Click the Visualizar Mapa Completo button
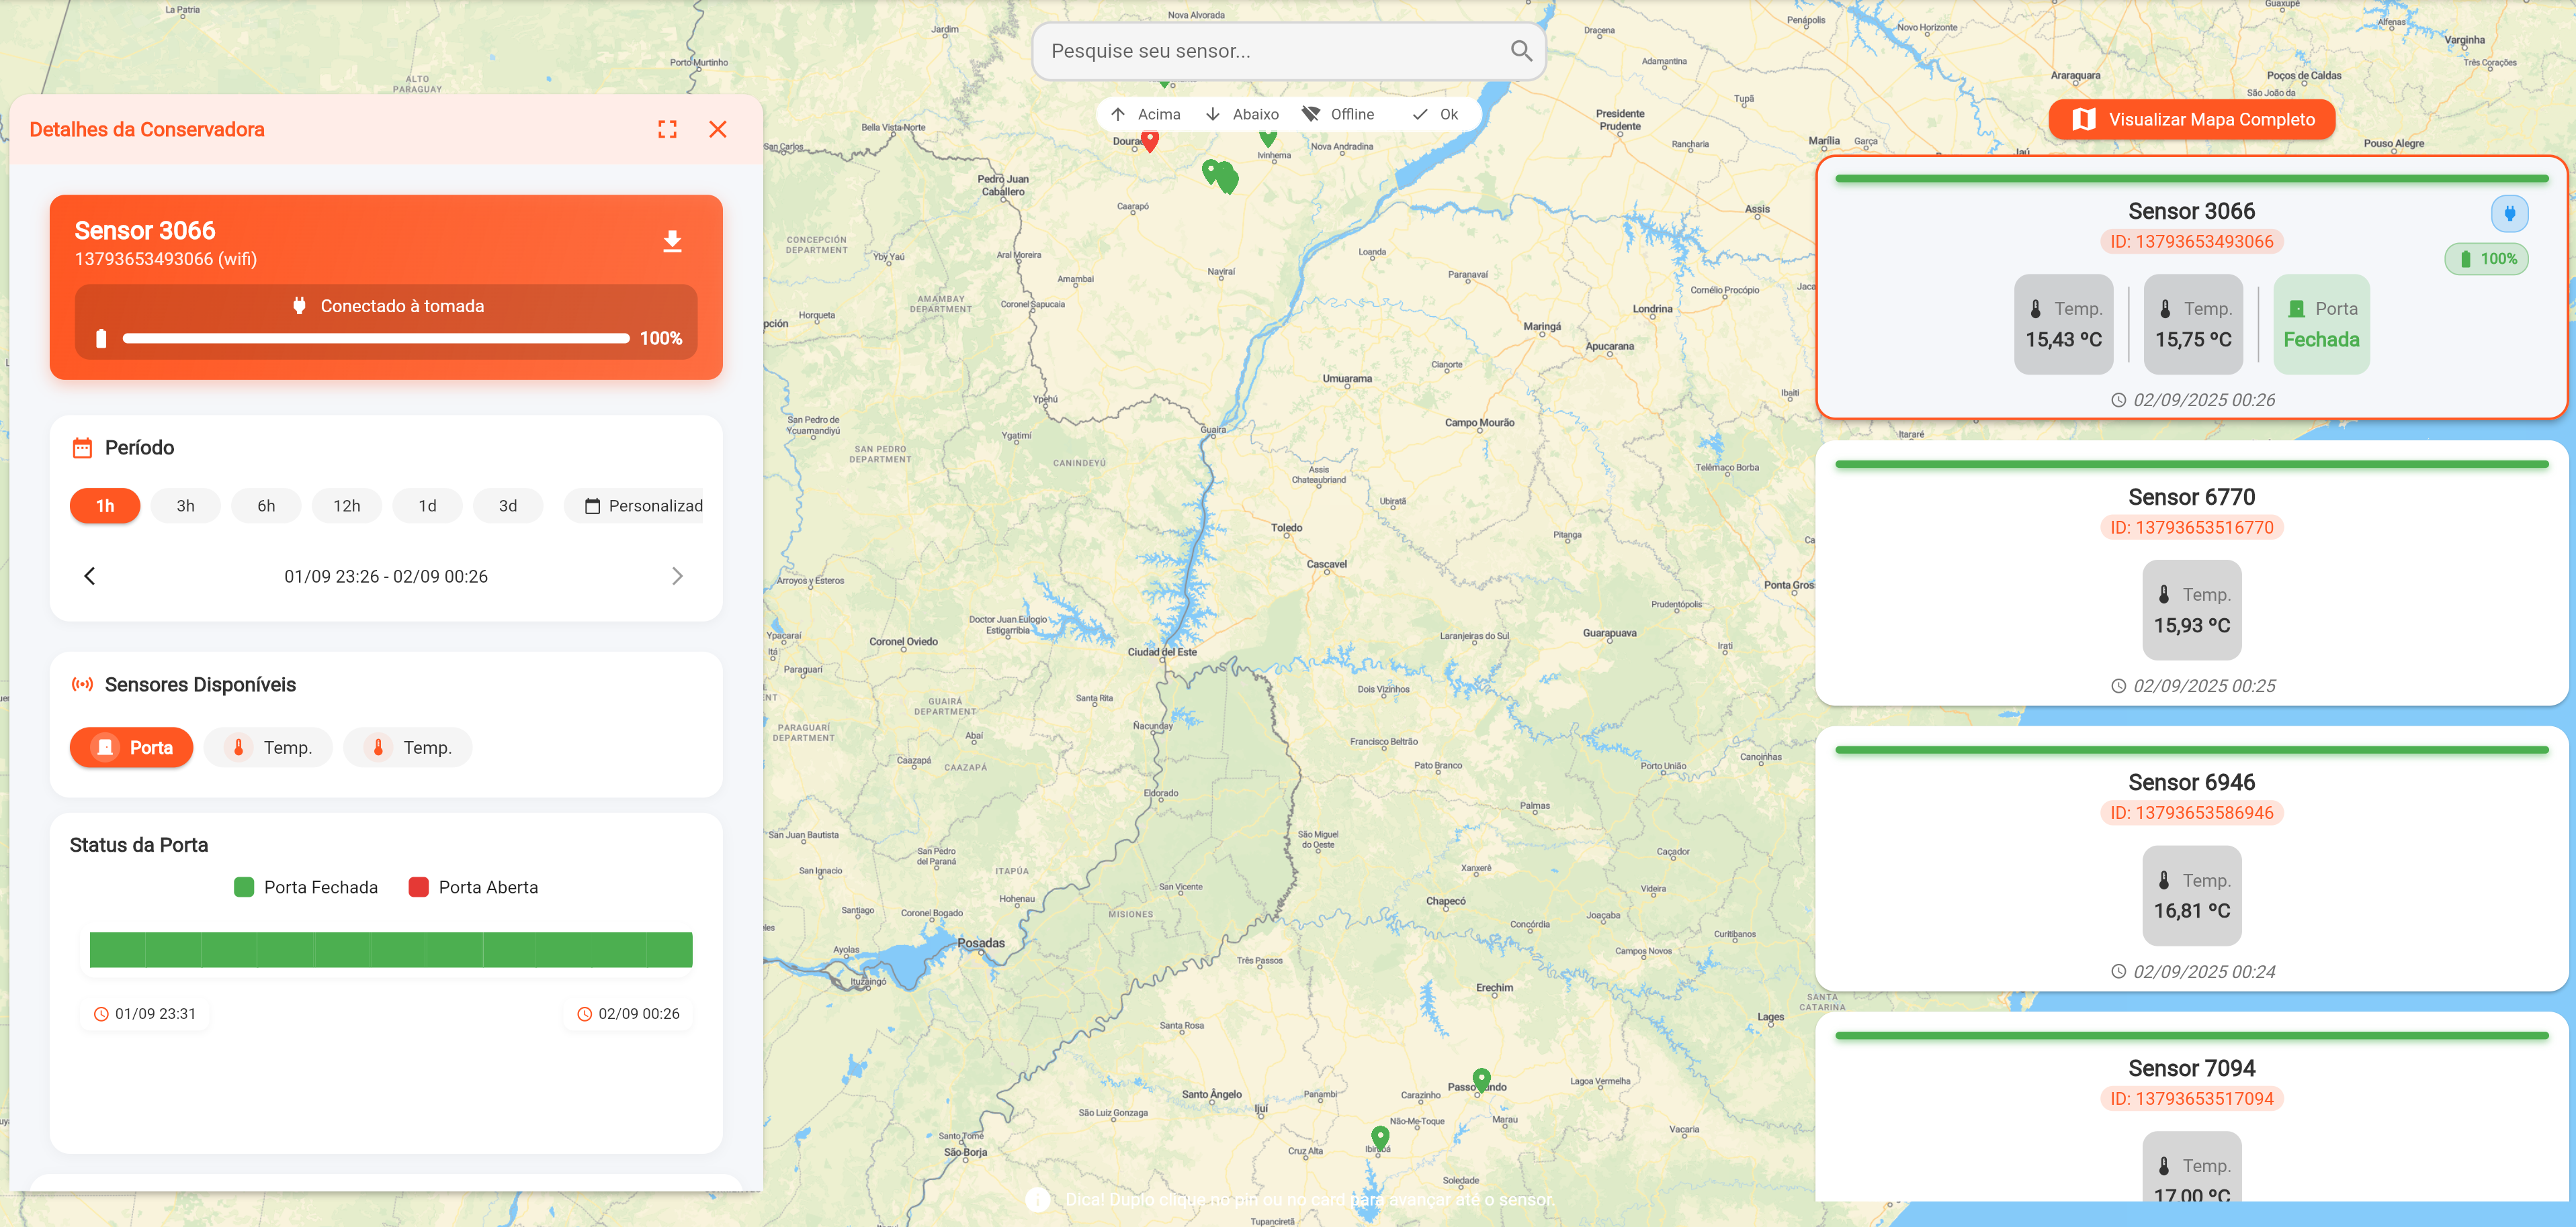 point(2191,119)
